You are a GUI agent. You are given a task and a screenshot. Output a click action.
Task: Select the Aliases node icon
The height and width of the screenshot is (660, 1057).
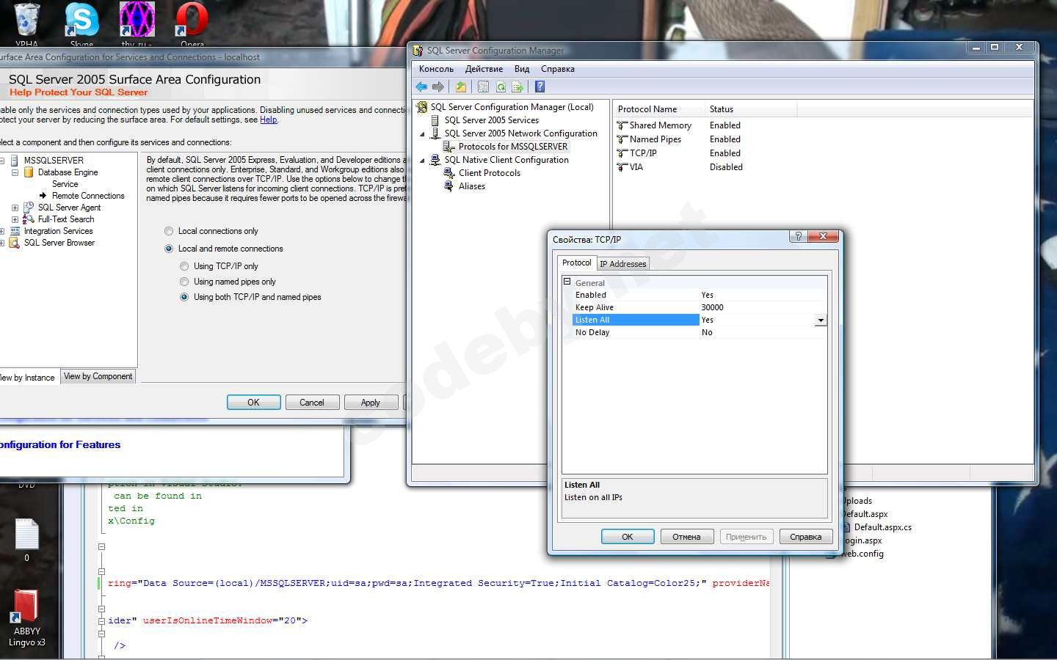coord(449,186)
